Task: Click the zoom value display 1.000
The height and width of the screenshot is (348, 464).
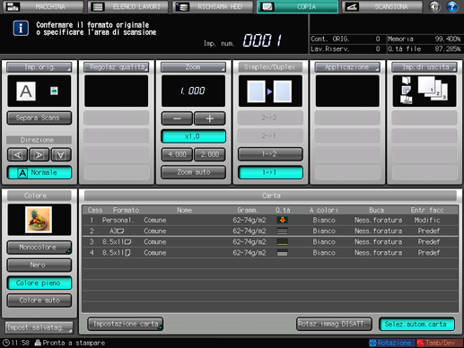Action: point(193,91)
